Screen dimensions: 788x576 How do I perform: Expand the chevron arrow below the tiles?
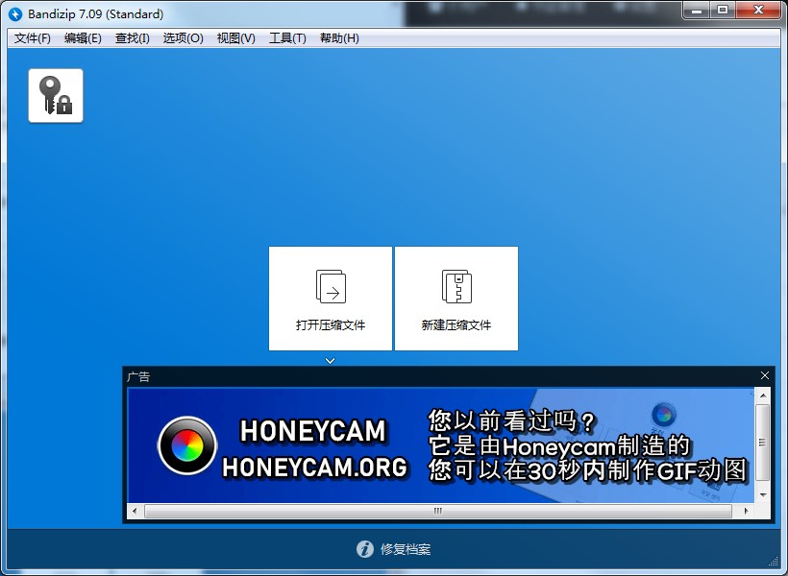331,361
